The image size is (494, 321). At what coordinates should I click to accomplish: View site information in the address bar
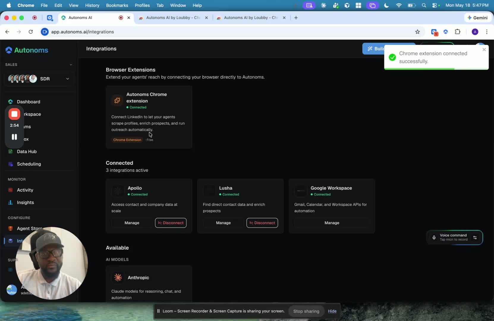coord(45,32)
